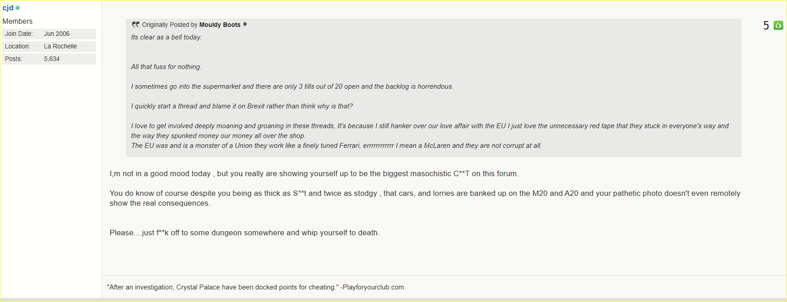787x302 pixels.
Task: Click the quoted sentence about supermarket tills
Action: click(292, 86)
